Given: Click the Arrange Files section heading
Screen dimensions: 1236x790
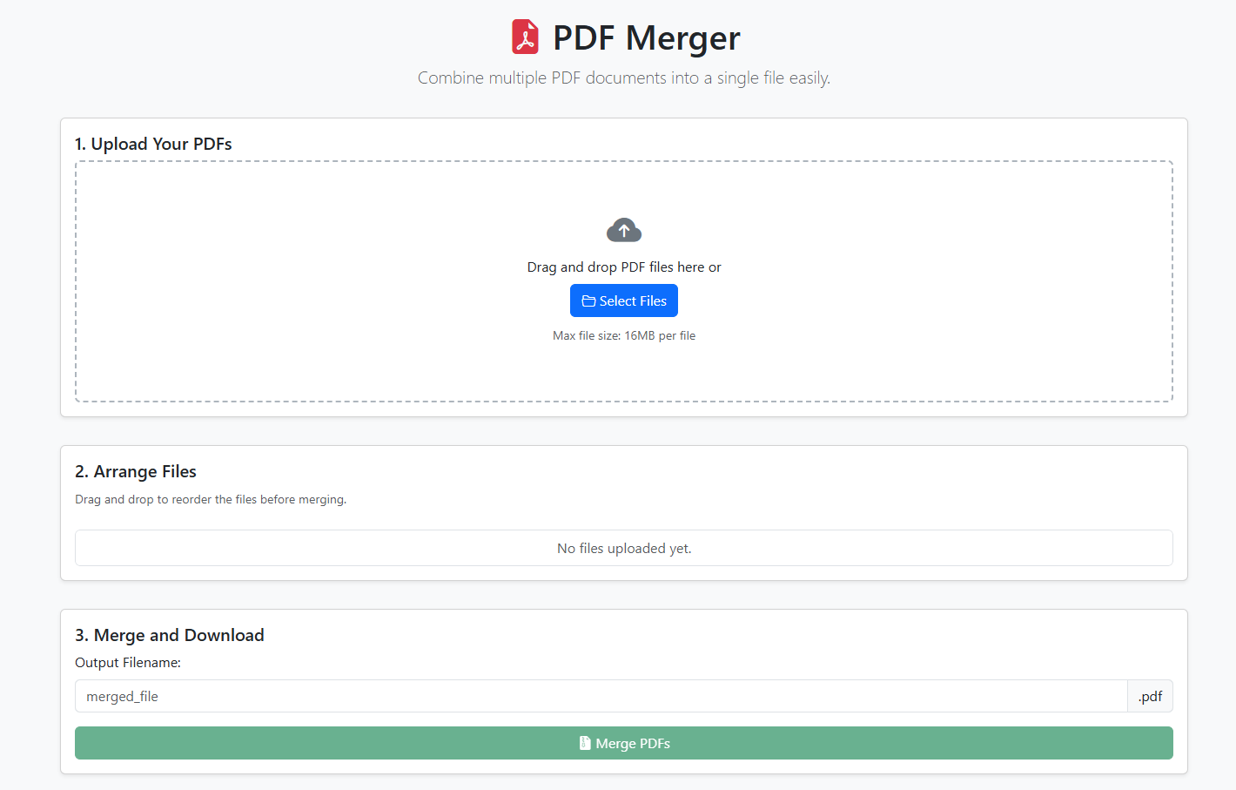Looking at the screenshot, I should click(x=135, y=470).
